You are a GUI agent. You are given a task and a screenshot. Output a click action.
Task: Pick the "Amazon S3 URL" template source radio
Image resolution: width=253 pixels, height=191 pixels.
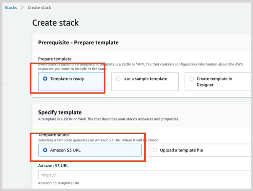pos(45,150)
